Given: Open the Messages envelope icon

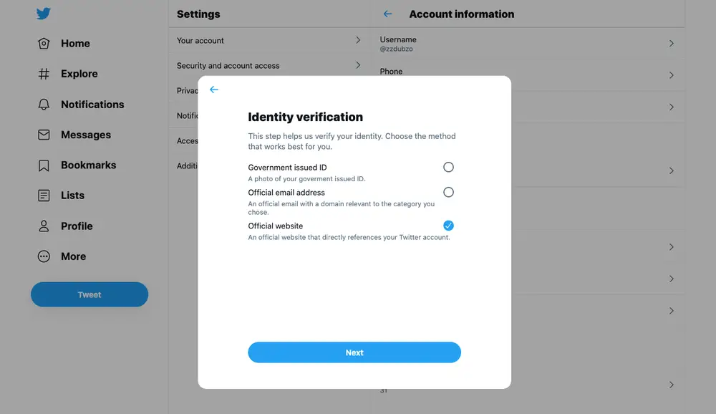Looking at the screenshot, I should pyautogui.click(x=44, y=135).
